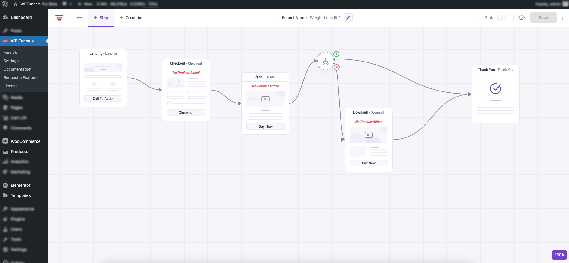Screen dimensions: 569x263
Task: Click the Downsell video play icon
Action: click(369, 135)
